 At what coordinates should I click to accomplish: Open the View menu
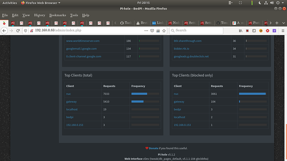(x=26, y=15)
